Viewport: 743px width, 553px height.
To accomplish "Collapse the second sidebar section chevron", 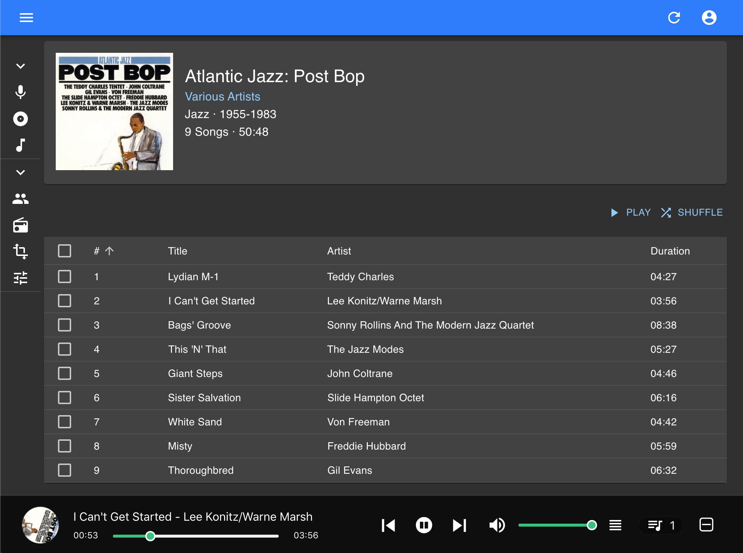I will click(x=21, y=172).
